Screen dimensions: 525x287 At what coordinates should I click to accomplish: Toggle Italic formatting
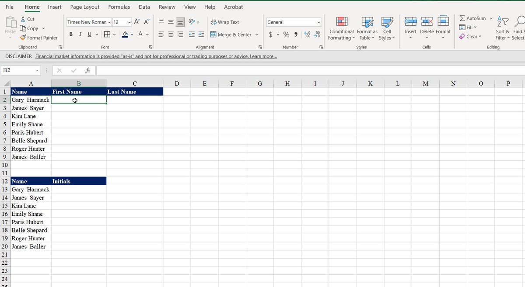(81, 35)
